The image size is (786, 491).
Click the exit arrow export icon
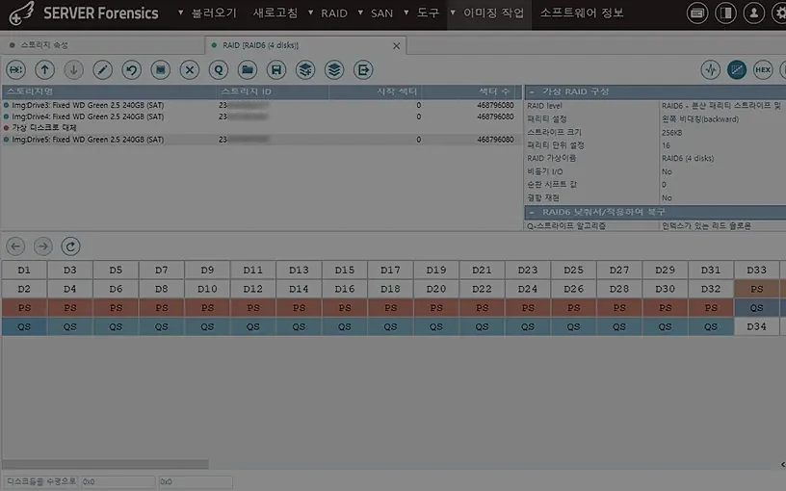coord(363,69)
